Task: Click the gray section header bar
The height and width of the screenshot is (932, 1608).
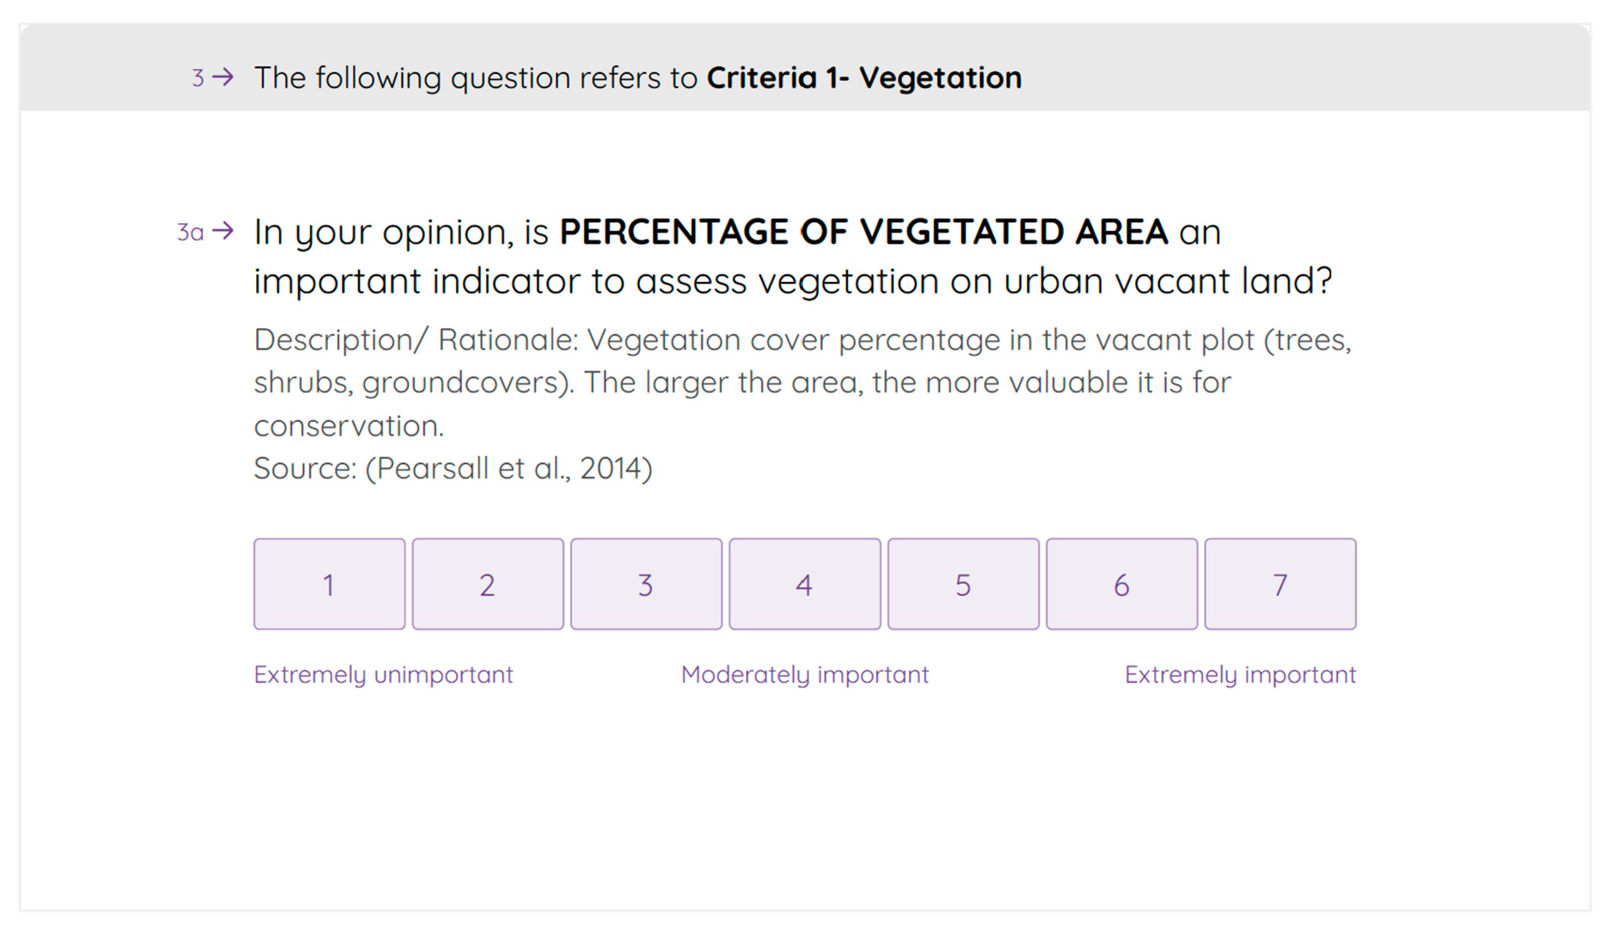Action: [805, 68]
